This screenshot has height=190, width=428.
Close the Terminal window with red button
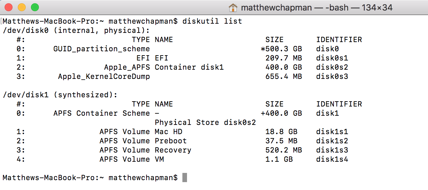click(9, 7)
